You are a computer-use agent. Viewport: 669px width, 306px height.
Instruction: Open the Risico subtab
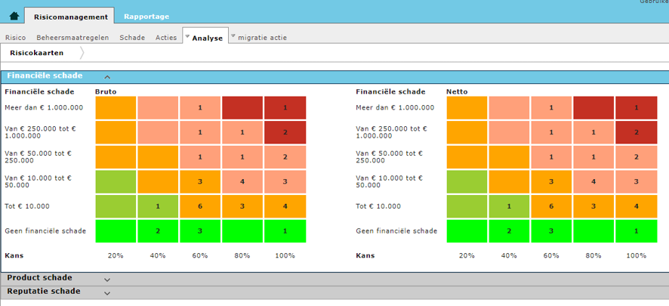pyautogui.click(x=16, y=37)
